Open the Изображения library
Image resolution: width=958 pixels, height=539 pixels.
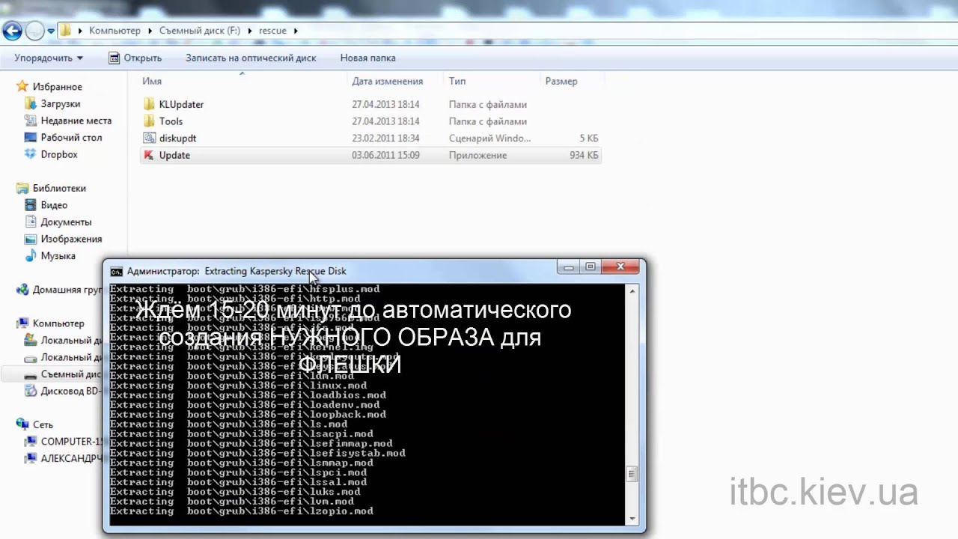71,239
